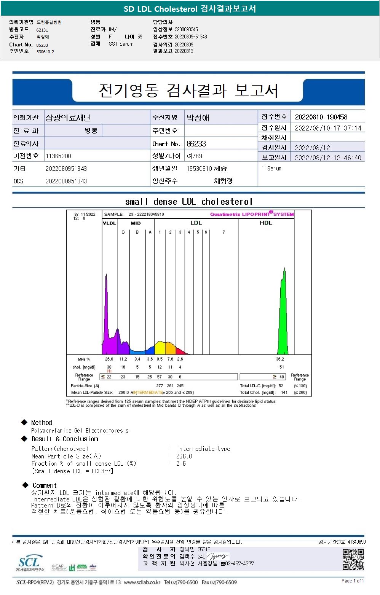The height and width of the screenshot is (595, 380).
Task: Click the Quantimetrix Lipoprint System logo
Action: point(252,214)
